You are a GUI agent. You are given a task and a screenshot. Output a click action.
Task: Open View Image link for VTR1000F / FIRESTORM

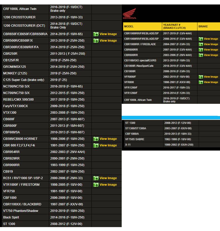point(108,185)
